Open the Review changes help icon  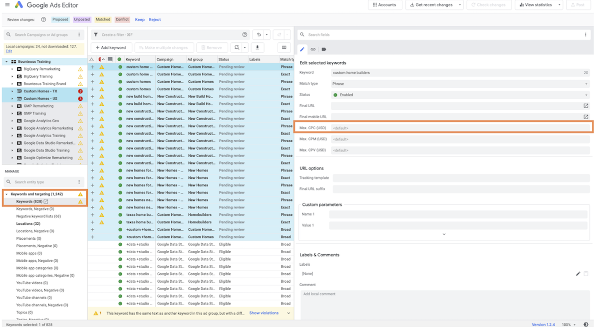click(x=43, y=20)
